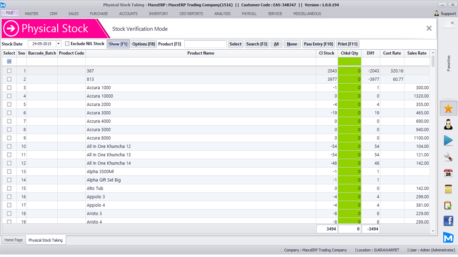Click the Pass Entry [F10] button
Viewport: 458px width, 257px height.
coord(318,44)
